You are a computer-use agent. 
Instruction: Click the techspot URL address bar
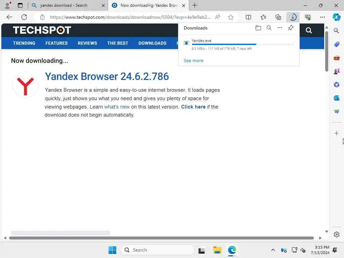point(130,17)
